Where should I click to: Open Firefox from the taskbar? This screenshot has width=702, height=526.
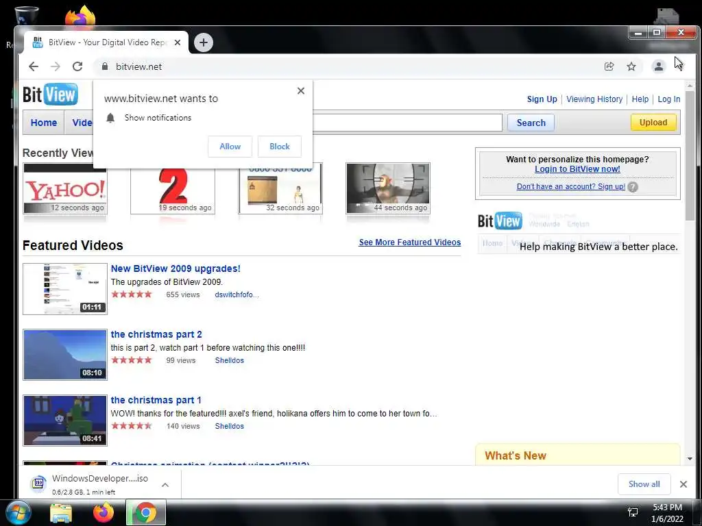[104, 512]
